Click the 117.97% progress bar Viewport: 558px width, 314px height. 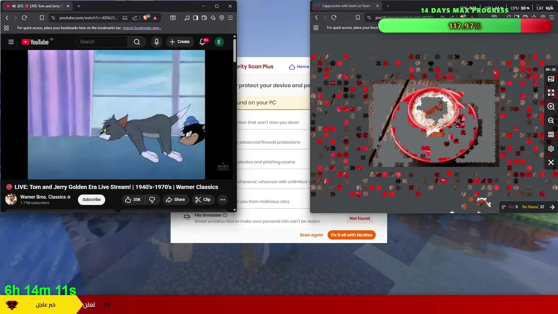pyautogui.click(x=466, y=26)
